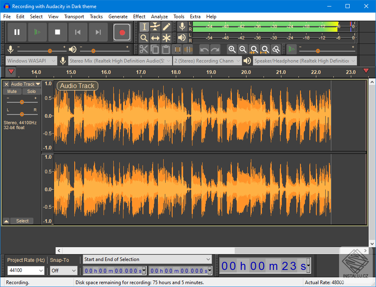The image size is (376, 287).
Task: Open Windows WASAPI host dropdown
Action: 31,61
